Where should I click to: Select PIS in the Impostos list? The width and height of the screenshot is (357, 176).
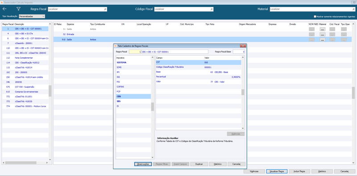point(133,82)
